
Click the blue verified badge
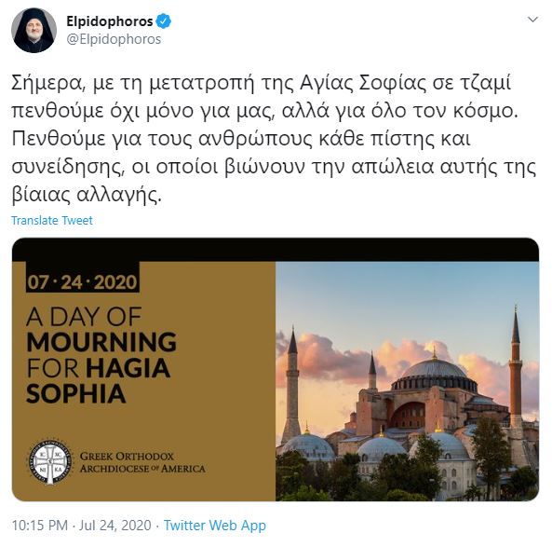click(163, 21)
